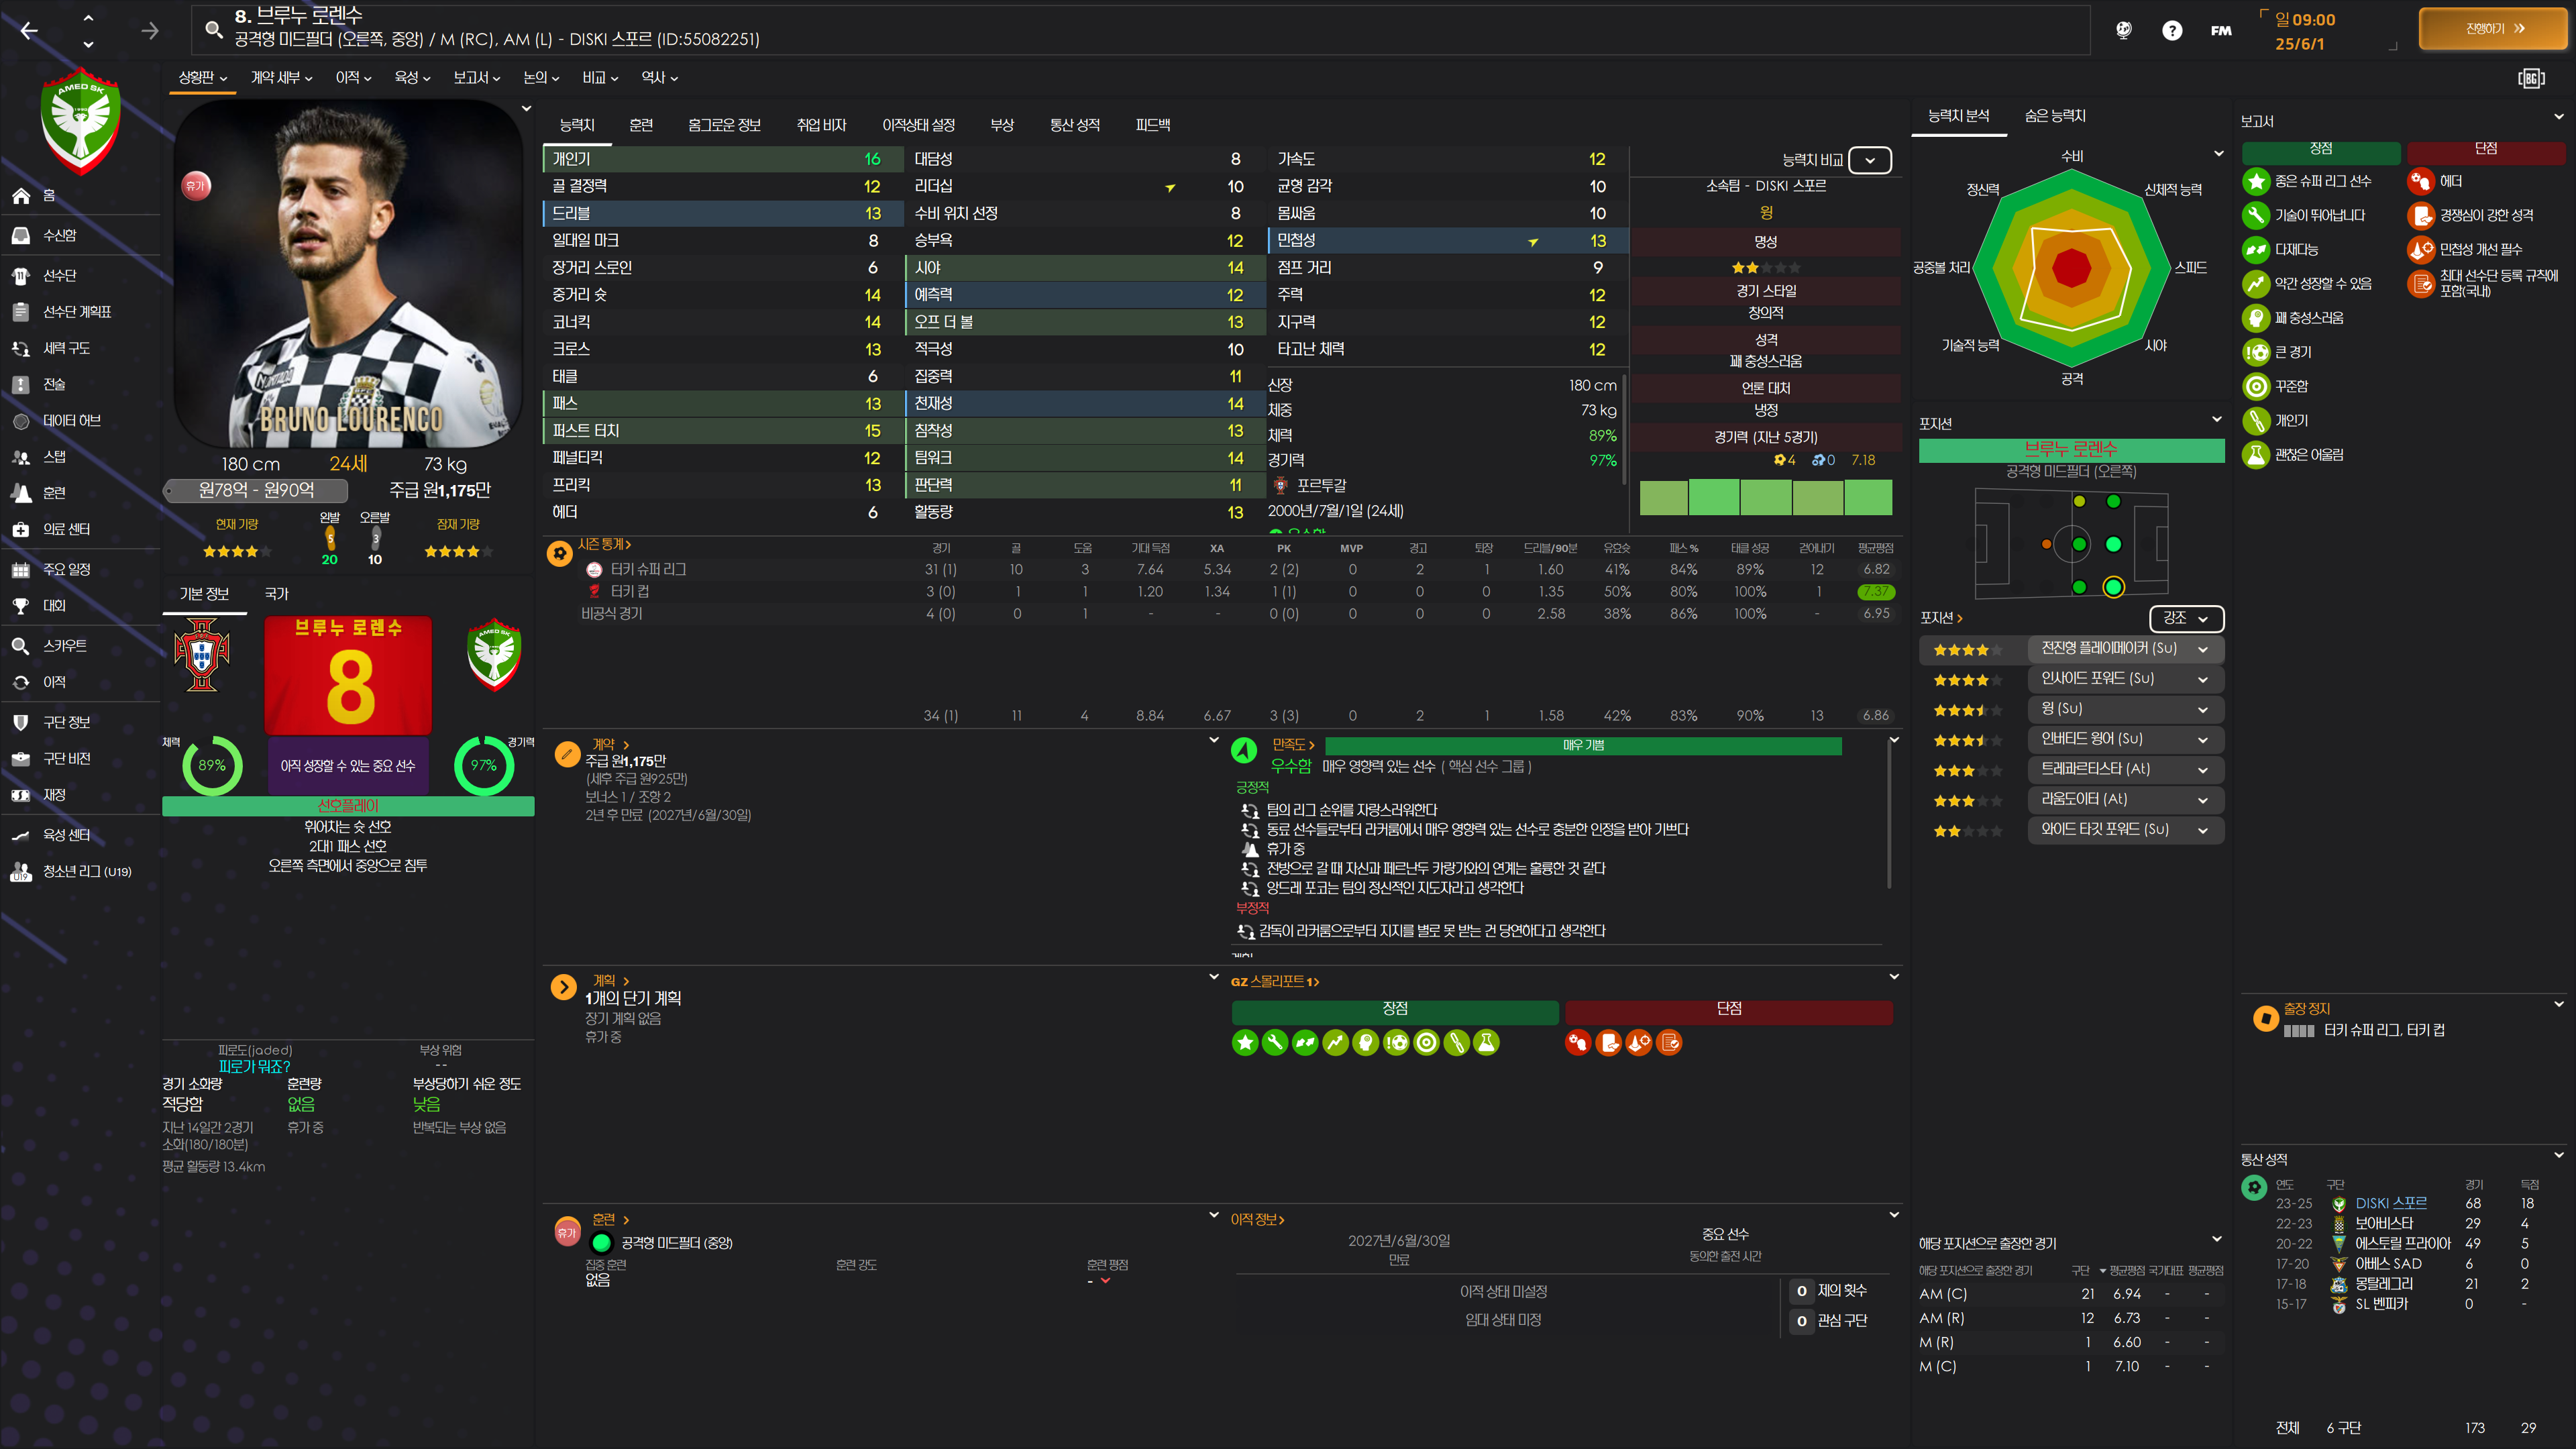
Task: Open the 능력치 비교 dropdown
Action: (x=1869, y=160)
